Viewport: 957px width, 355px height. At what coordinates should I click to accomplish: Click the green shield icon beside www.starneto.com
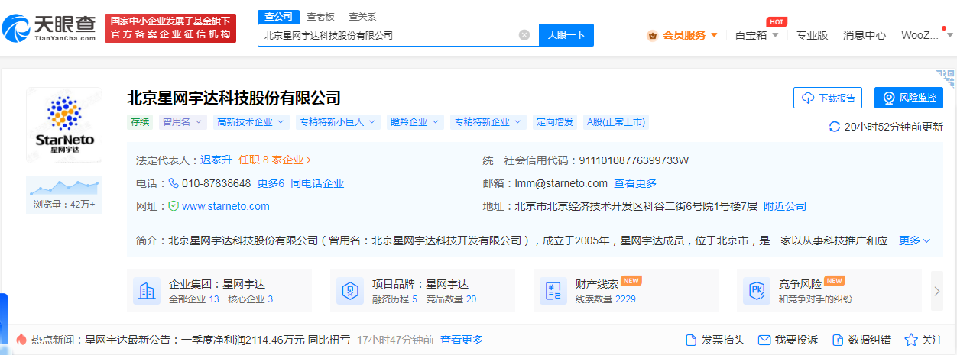click(x=174, y=206)
